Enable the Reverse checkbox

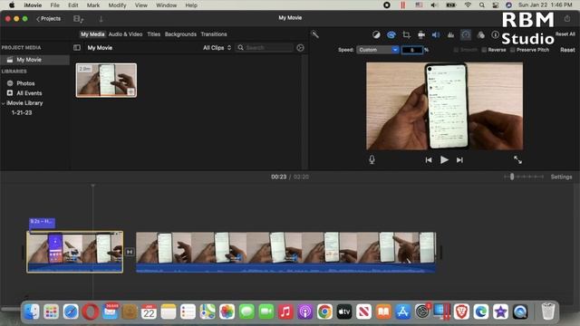(x=484, y=50)
